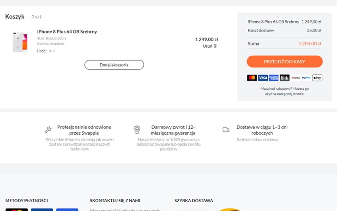
Task: Click the Apple Pay payment icon
Action: [x=317, y=78]
